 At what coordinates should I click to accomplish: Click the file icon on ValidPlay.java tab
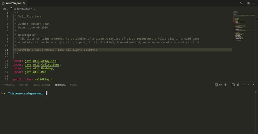[x=3, y=3]
